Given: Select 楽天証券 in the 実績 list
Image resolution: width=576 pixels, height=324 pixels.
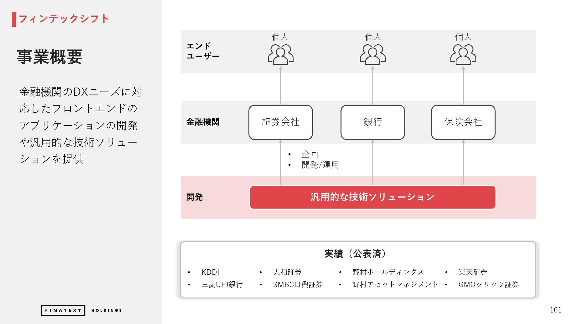Looking at the screenshot, I should 473,272.
